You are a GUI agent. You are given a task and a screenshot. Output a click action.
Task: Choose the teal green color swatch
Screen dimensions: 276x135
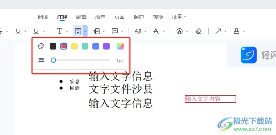(x=85, y=46)
